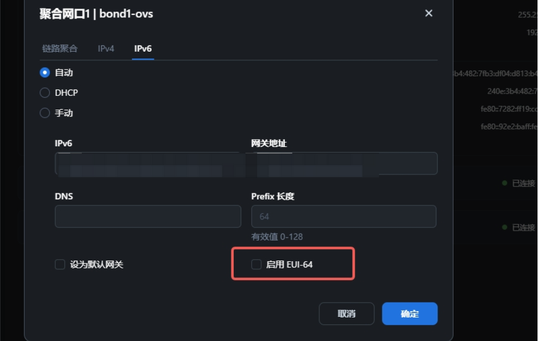Select the IPv6 tab
538x341 pixels.
pyautogui.click(x=143, y=49)
